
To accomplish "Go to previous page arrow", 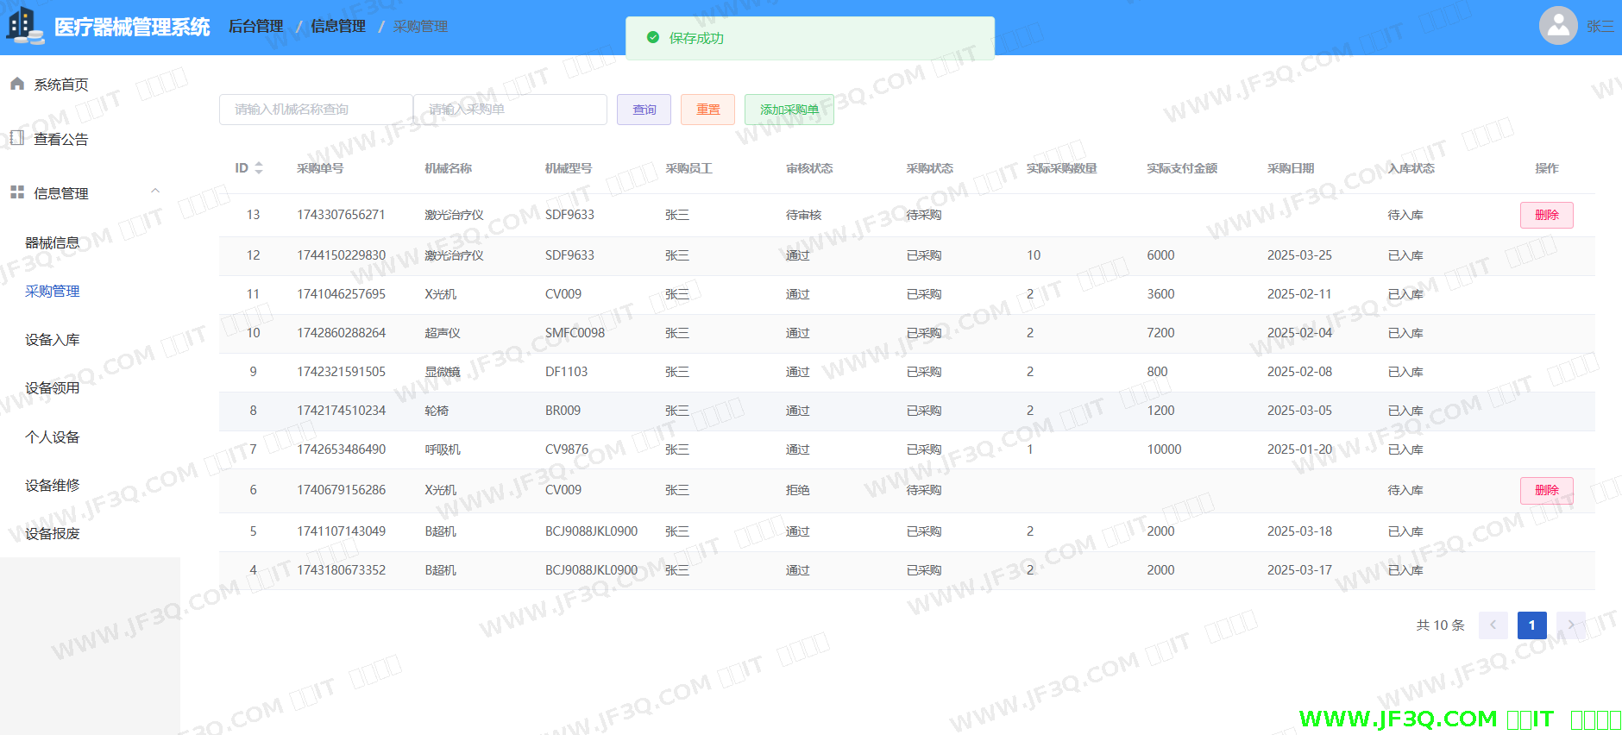I will [x=1493, y=625].
